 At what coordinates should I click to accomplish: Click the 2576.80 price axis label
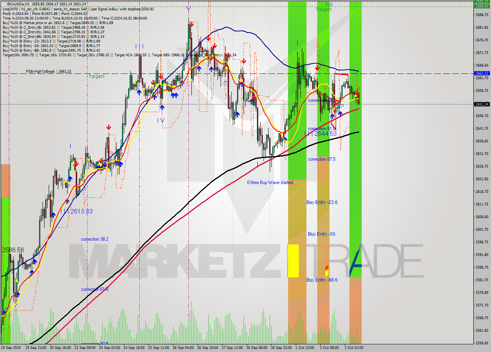[481, 292]
